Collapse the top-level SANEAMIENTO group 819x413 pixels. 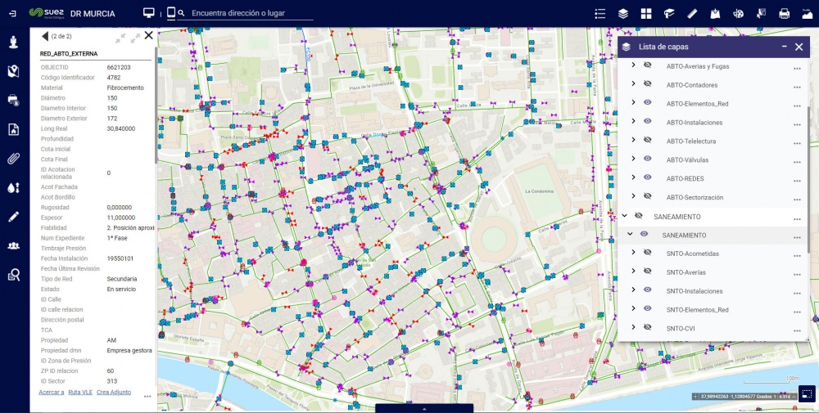624,216
